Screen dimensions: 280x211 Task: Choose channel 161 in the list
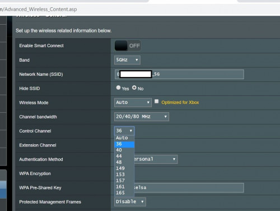[x=124, y=187]
